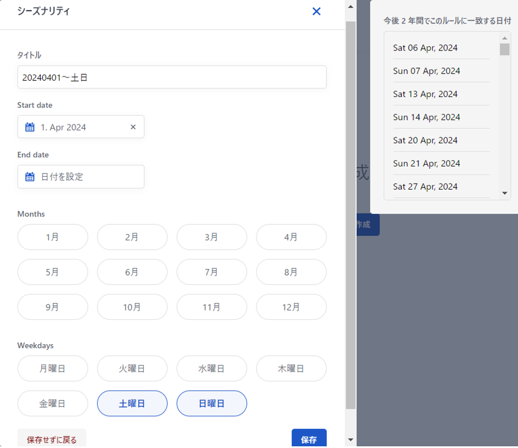The image size is (518, 448).
Task: Deselect the 日曜日 weekday toggle
Action: click(212, 403)
